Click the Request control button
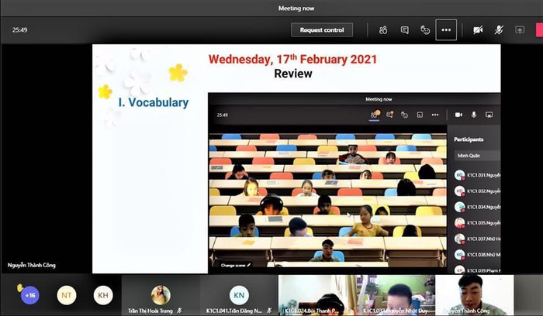543x316 pixels. [322, 30]
